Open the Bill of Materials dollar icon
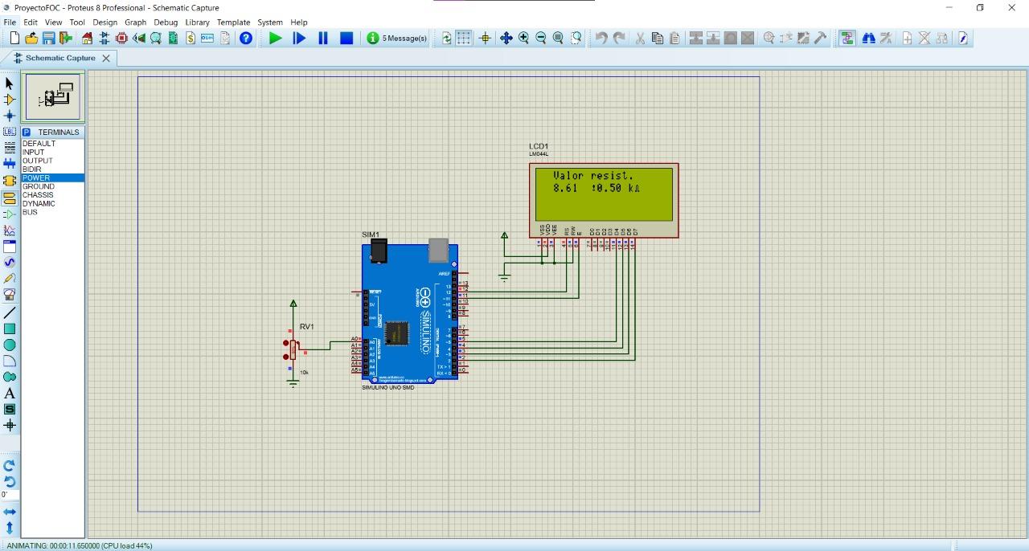 pos(191,38)
